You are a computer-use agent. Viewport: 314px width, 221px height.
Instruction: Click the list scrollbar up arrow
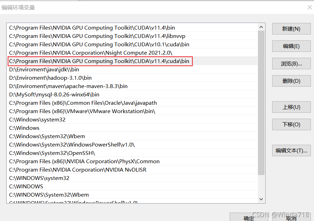tap(261, 27)
